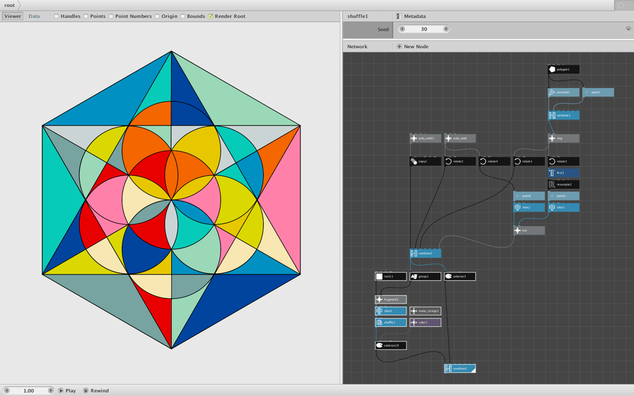Select the group1 node icon
Viewport: 634px width, 396px height.
tap(413, 276)
